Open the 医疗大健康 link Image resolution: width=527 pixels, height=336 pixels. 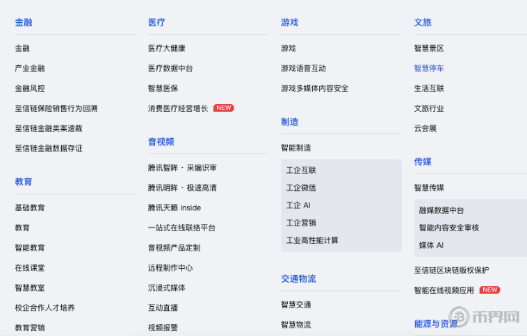[x=167, y=49]
